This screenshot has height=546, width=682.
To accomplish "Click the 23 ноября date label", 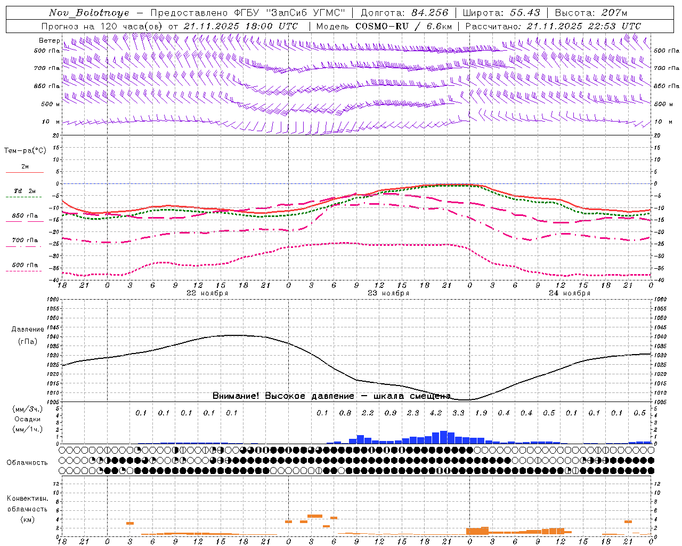I will pyautogui.click(x=388, y=293).
